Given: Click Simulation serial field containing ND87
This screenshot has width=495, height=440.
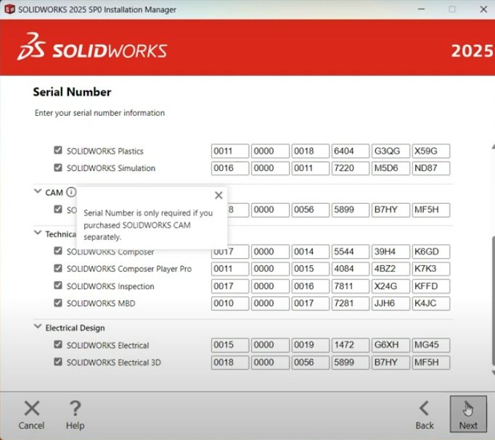Looking at the screenshot, I should coord(431,168).
